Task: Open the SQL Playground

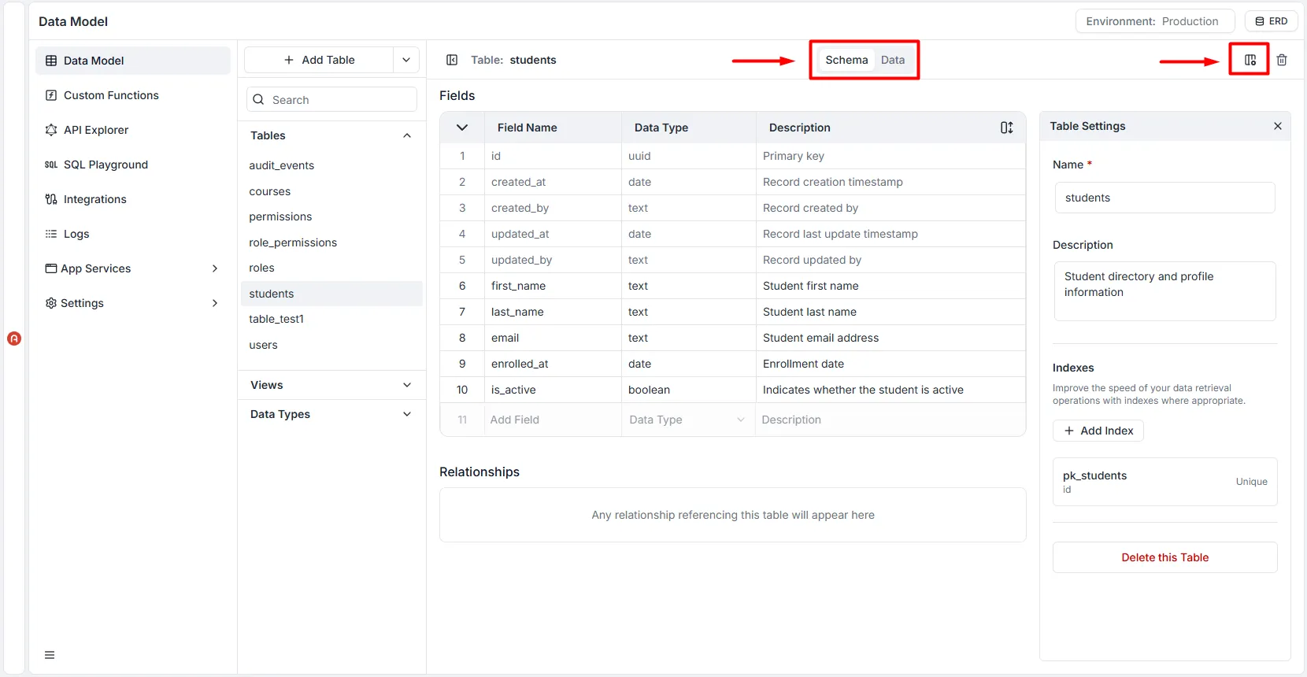Action: pyautogui.click(x=105, y=165)
